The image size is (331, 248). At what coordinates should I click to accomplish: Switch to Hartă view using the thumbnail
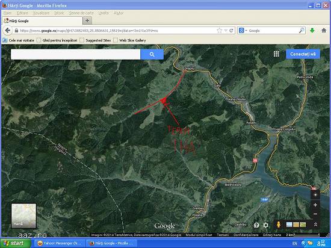click(23, 215)
